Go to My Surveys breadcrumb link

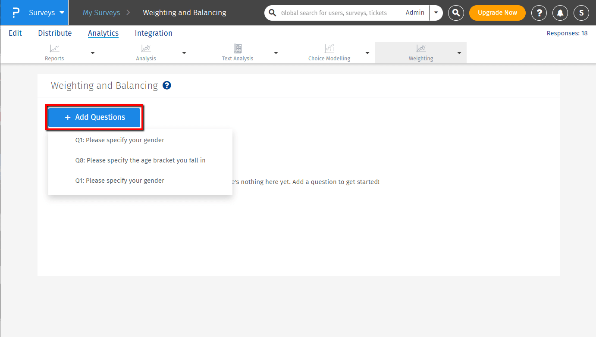101,12
